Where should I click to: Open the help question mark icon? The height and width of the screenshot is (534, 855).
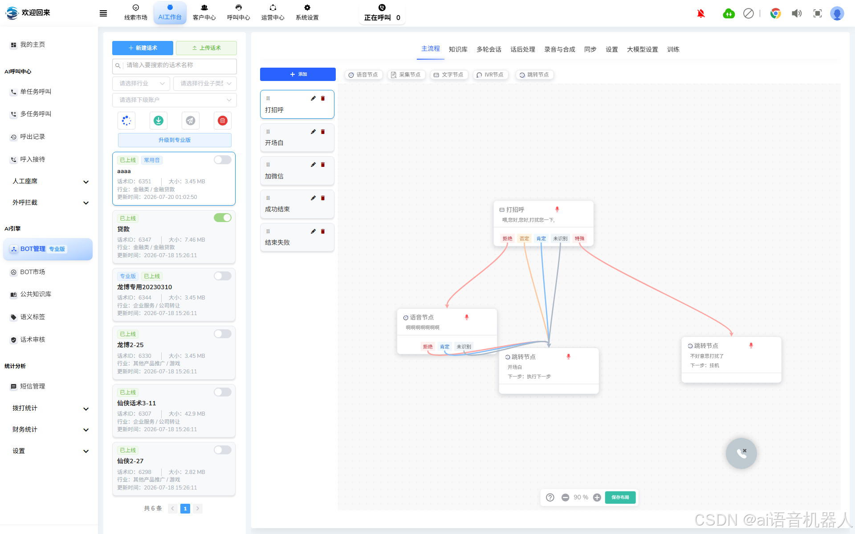tap(550, 498)
